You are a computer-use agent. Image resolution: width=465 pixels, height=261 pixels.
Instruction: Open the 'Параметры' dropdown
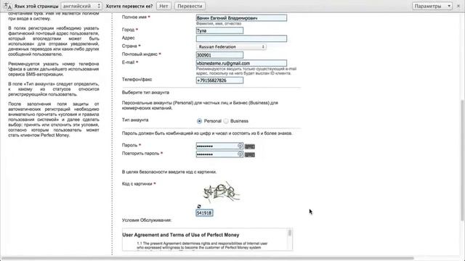432,6
